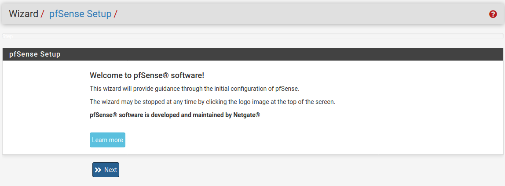
Task: Click red slash separator after Wizard
Action: coord(42,14)
